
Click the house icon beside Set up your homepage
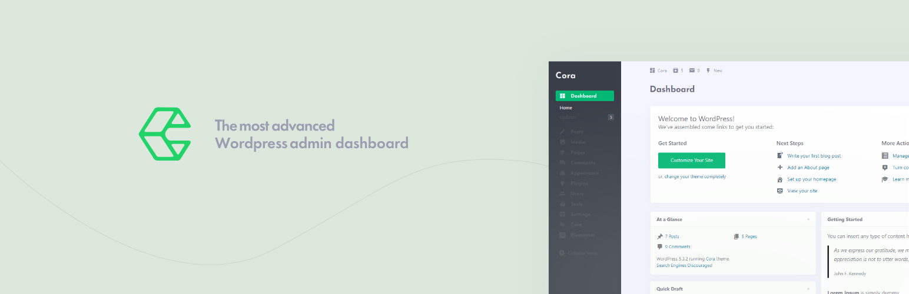780,179
